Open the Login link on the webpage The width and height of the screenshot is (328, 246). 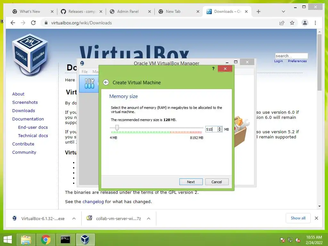[278, 61]
